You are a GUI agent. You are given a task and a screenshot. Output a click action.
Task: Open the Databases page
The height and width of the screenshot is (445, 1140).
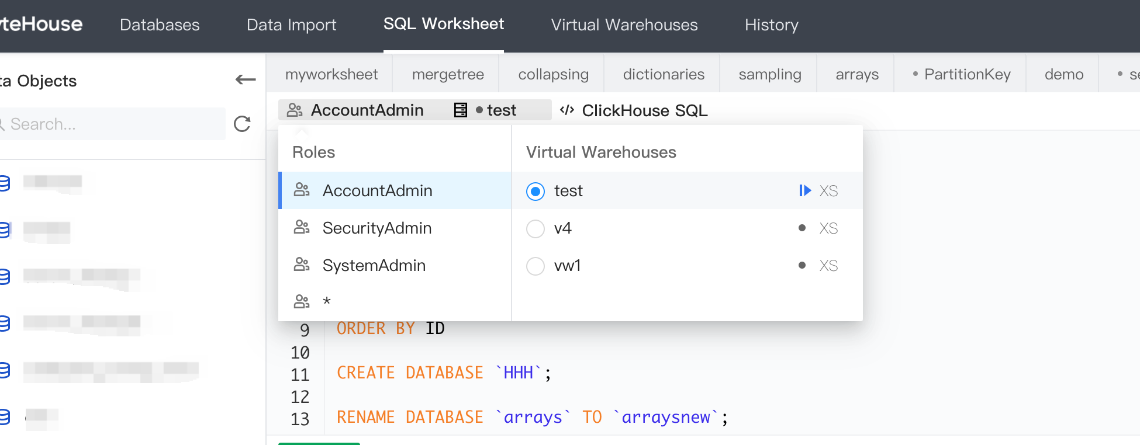click(160, 25)
